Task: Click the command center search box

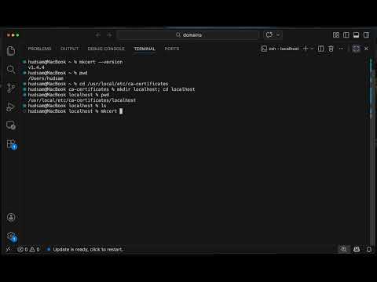Action: pyautogui.click(x=188, y=35)
